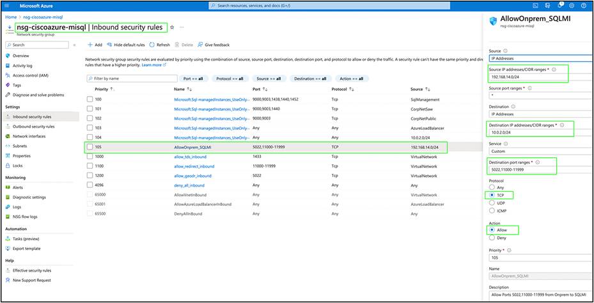Tick the checkbox for rule priority 101
Image resolution: width=594 pixels, height=303 pixels.
[90, 109]
